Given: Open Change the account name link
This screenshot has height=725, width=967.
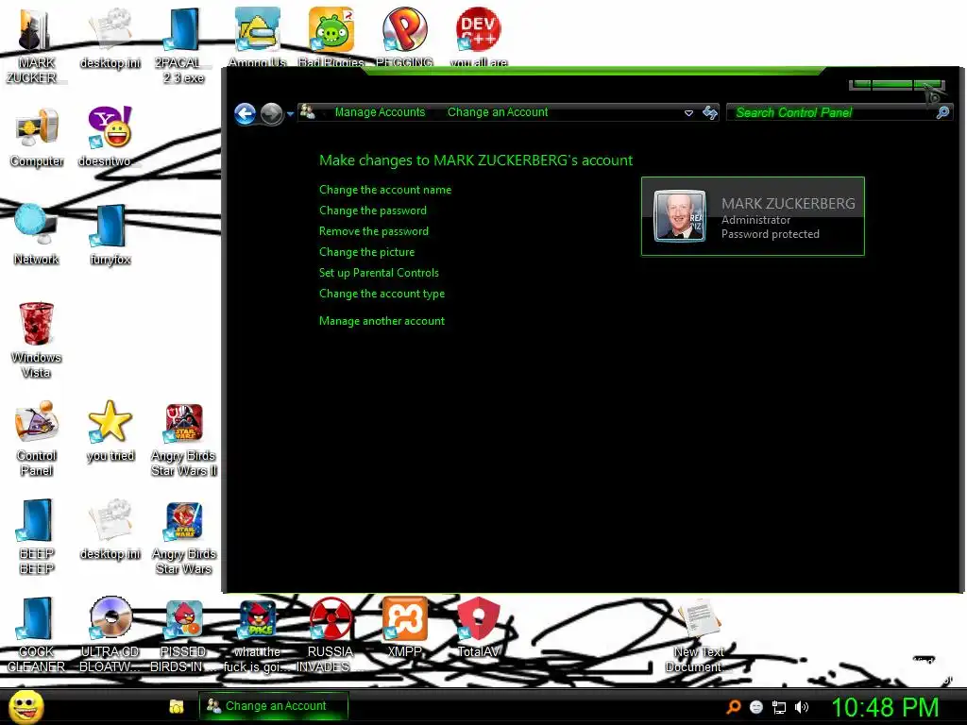Looking at the screenshot, I should [x=385, y=190].
